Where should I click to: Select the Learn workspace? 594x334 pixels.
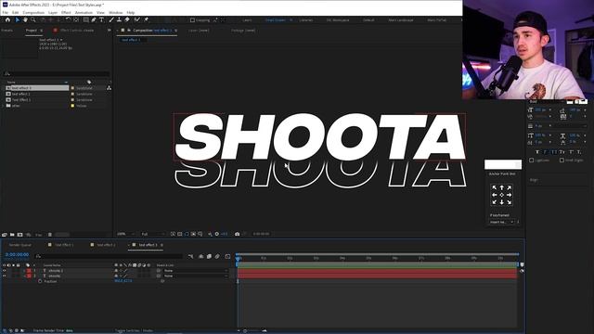(247, 20)
